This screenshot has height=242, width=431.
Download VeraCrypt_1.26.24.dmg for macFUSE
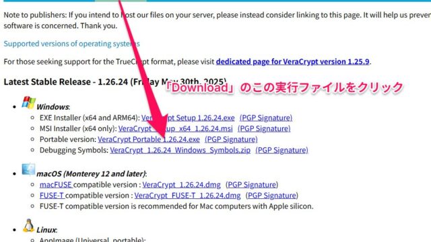point(181,185)
